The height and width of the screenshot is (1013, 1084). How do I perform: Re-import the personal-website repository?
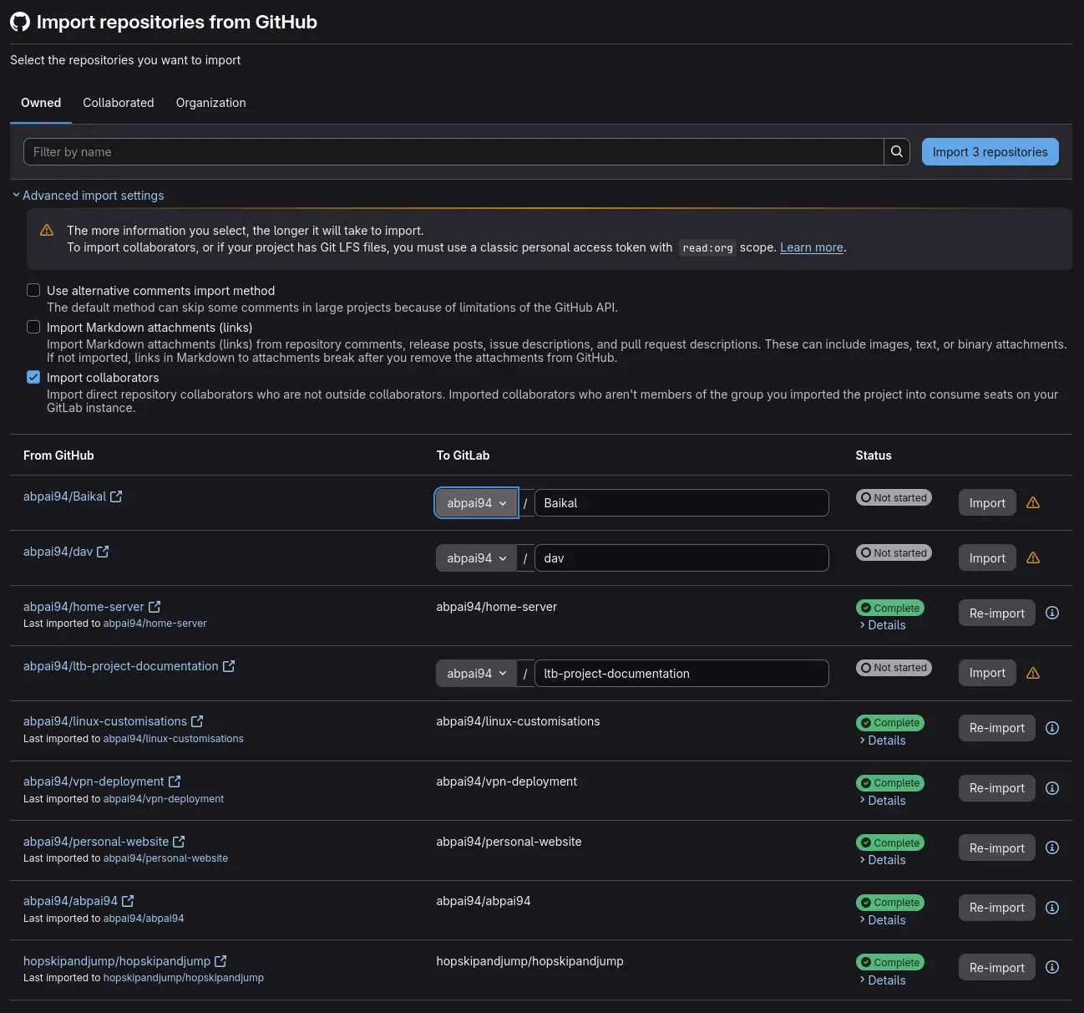(x=996, y=848)
